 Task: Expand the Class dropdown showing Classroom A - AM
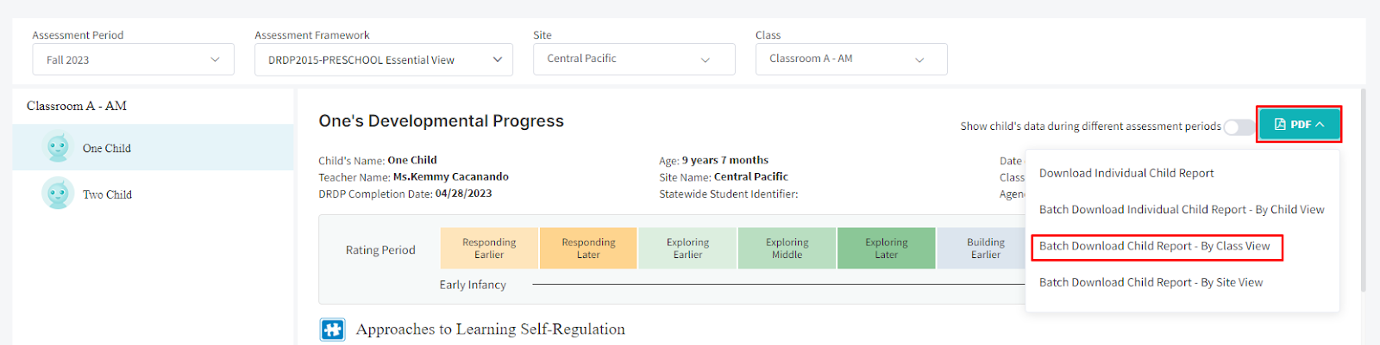pos(851,59)
